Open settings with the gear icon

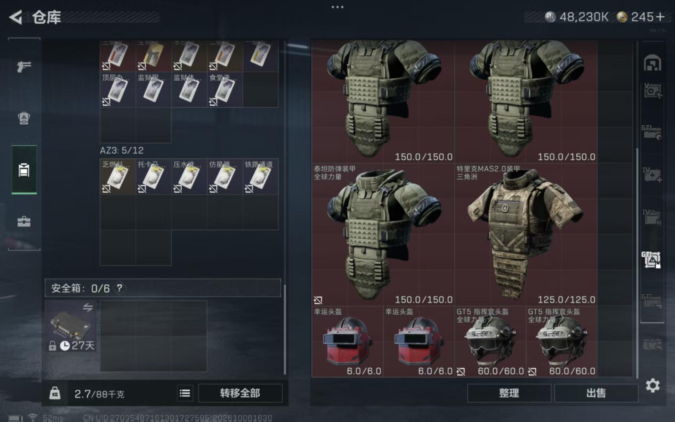point(652,386)
